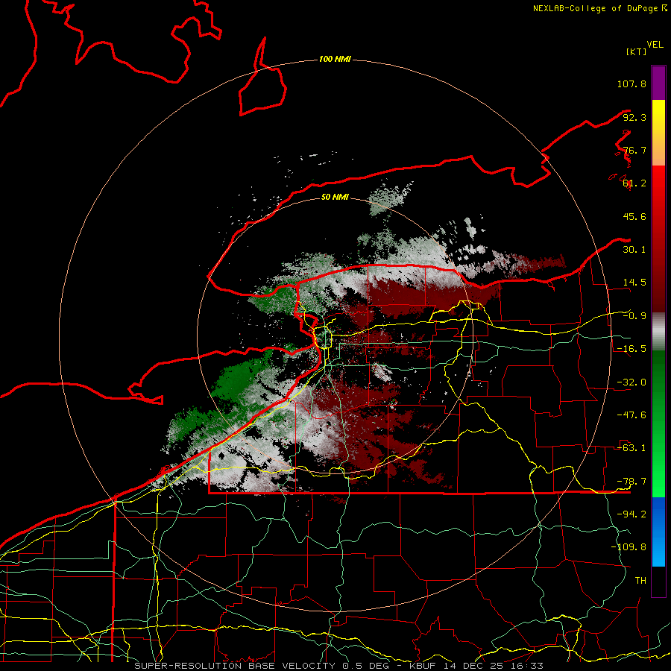Click the -16.5 legend value
Screen dimensions: 671x671
coord(631,349)
